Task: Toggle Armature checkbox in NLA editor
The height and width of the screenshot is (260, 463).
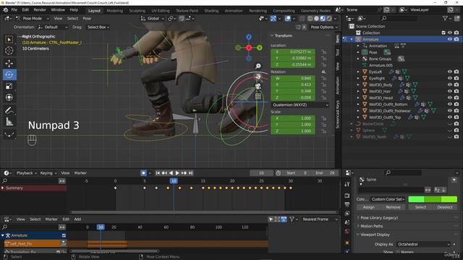Action: (x=64, y=235)
